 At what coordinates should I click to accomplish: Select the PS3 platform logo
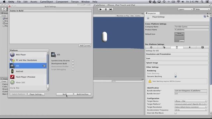tap(13, 88)
